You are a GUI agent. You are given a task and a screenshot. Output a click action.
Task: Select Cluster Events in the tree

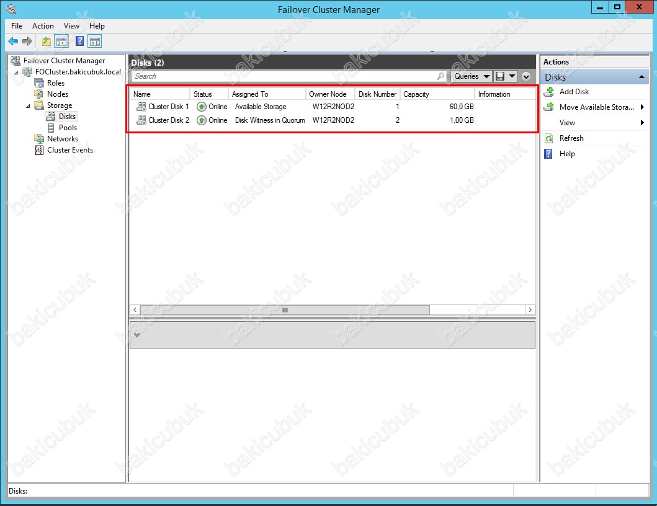pyautogui.click(x=70, y=150)
